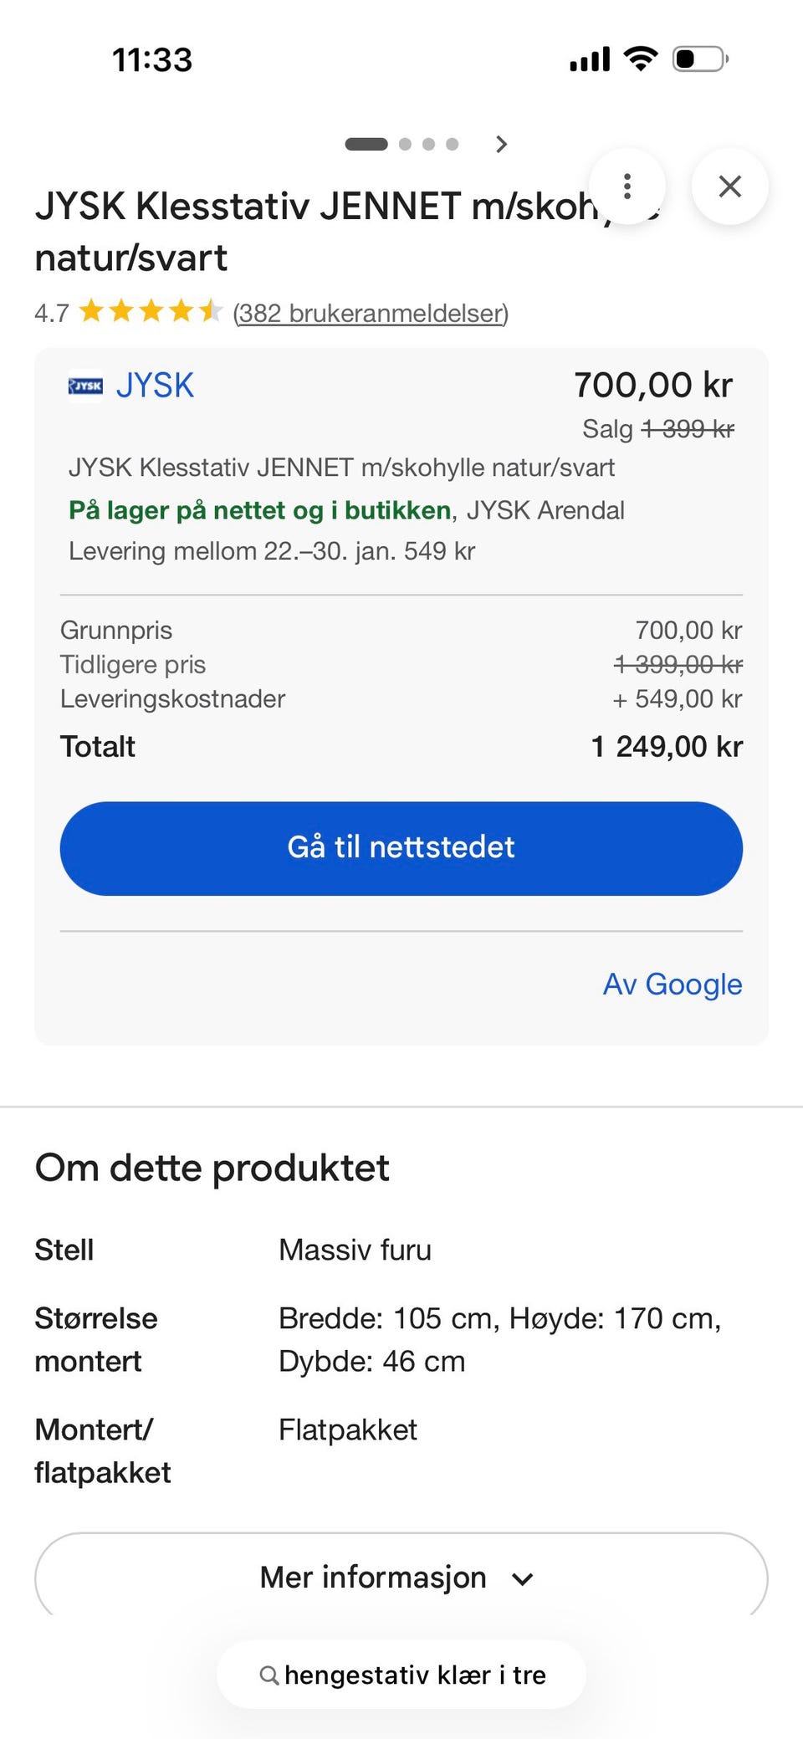Viewport: 803px width, 1739px height.
Task: Open the Av Google link
Action: click(x=673, y=985)
